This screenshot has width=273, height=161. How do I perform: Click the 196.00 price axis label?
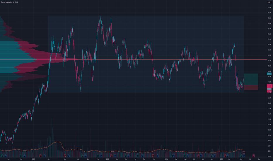[269, 7]
